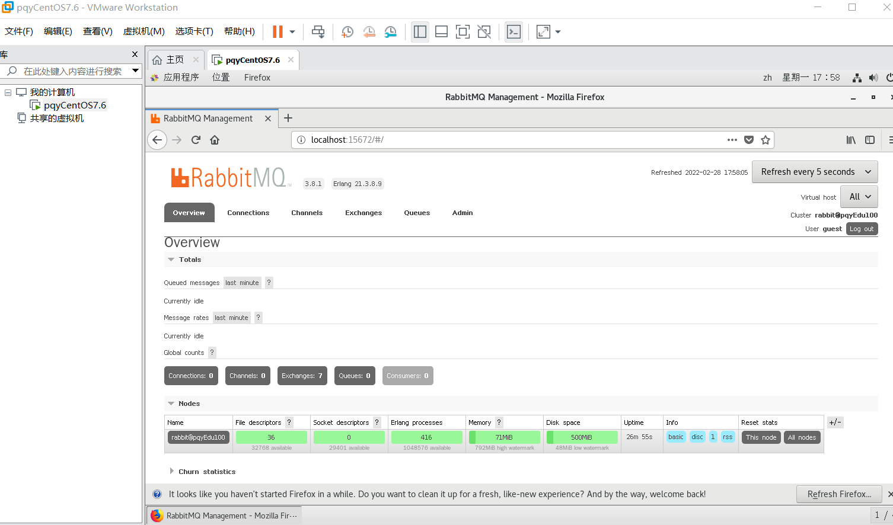The image size is (893, 525).
Task: Close the VMware library panel
Action: coord(135,55)
